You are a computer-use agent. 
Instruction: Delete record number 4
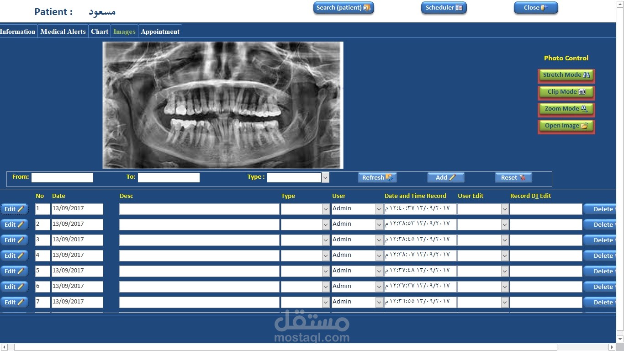tap(600, 255)
